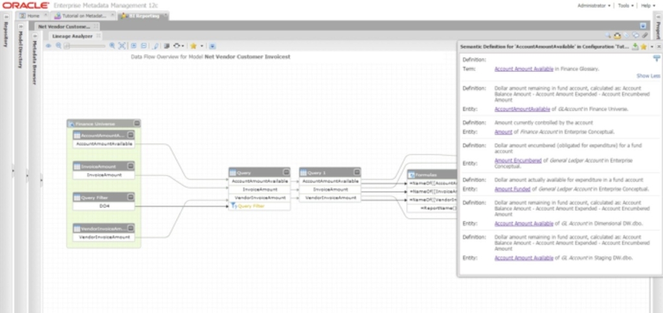The width and height of the screenshot is (663, 313).
Task: Adjust the zoom level slider
Action: (x=85, y=46)
